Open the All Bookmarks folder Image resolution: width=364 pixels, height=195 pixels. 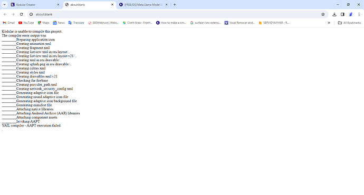pyautogui.click(x=349, y=23)
